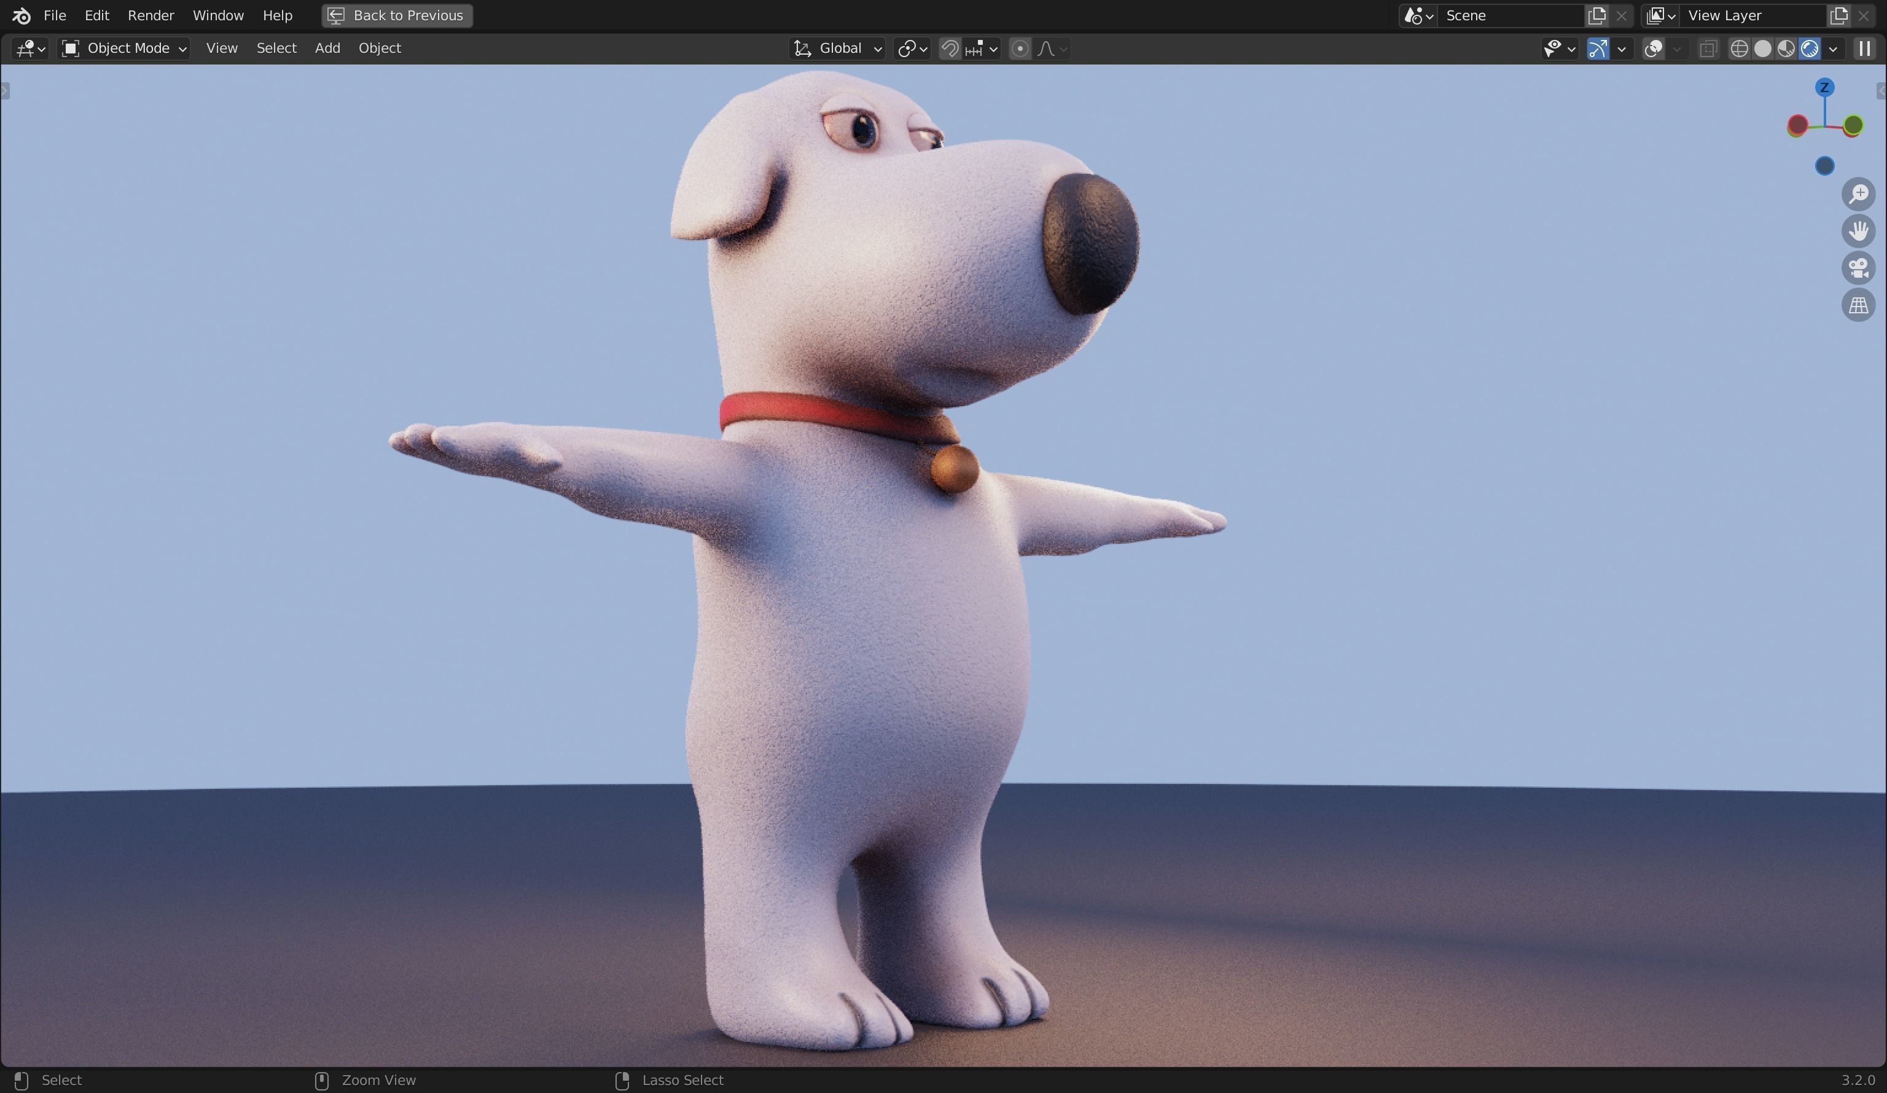Click the Blender logo icon

click(21, 15)
